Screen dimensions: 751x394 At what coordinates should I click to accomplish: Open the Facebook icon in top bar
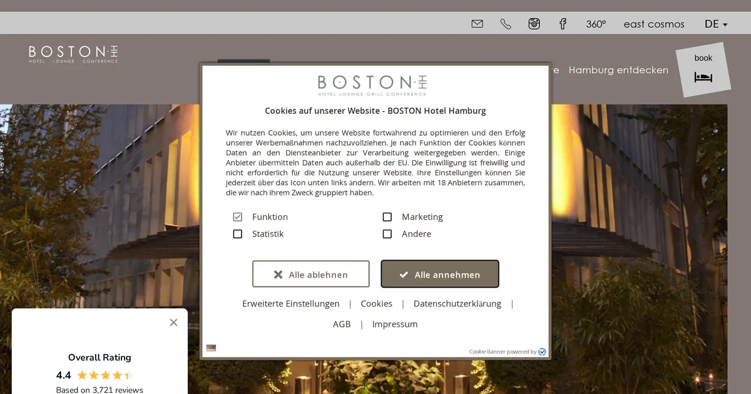point(563,24)
